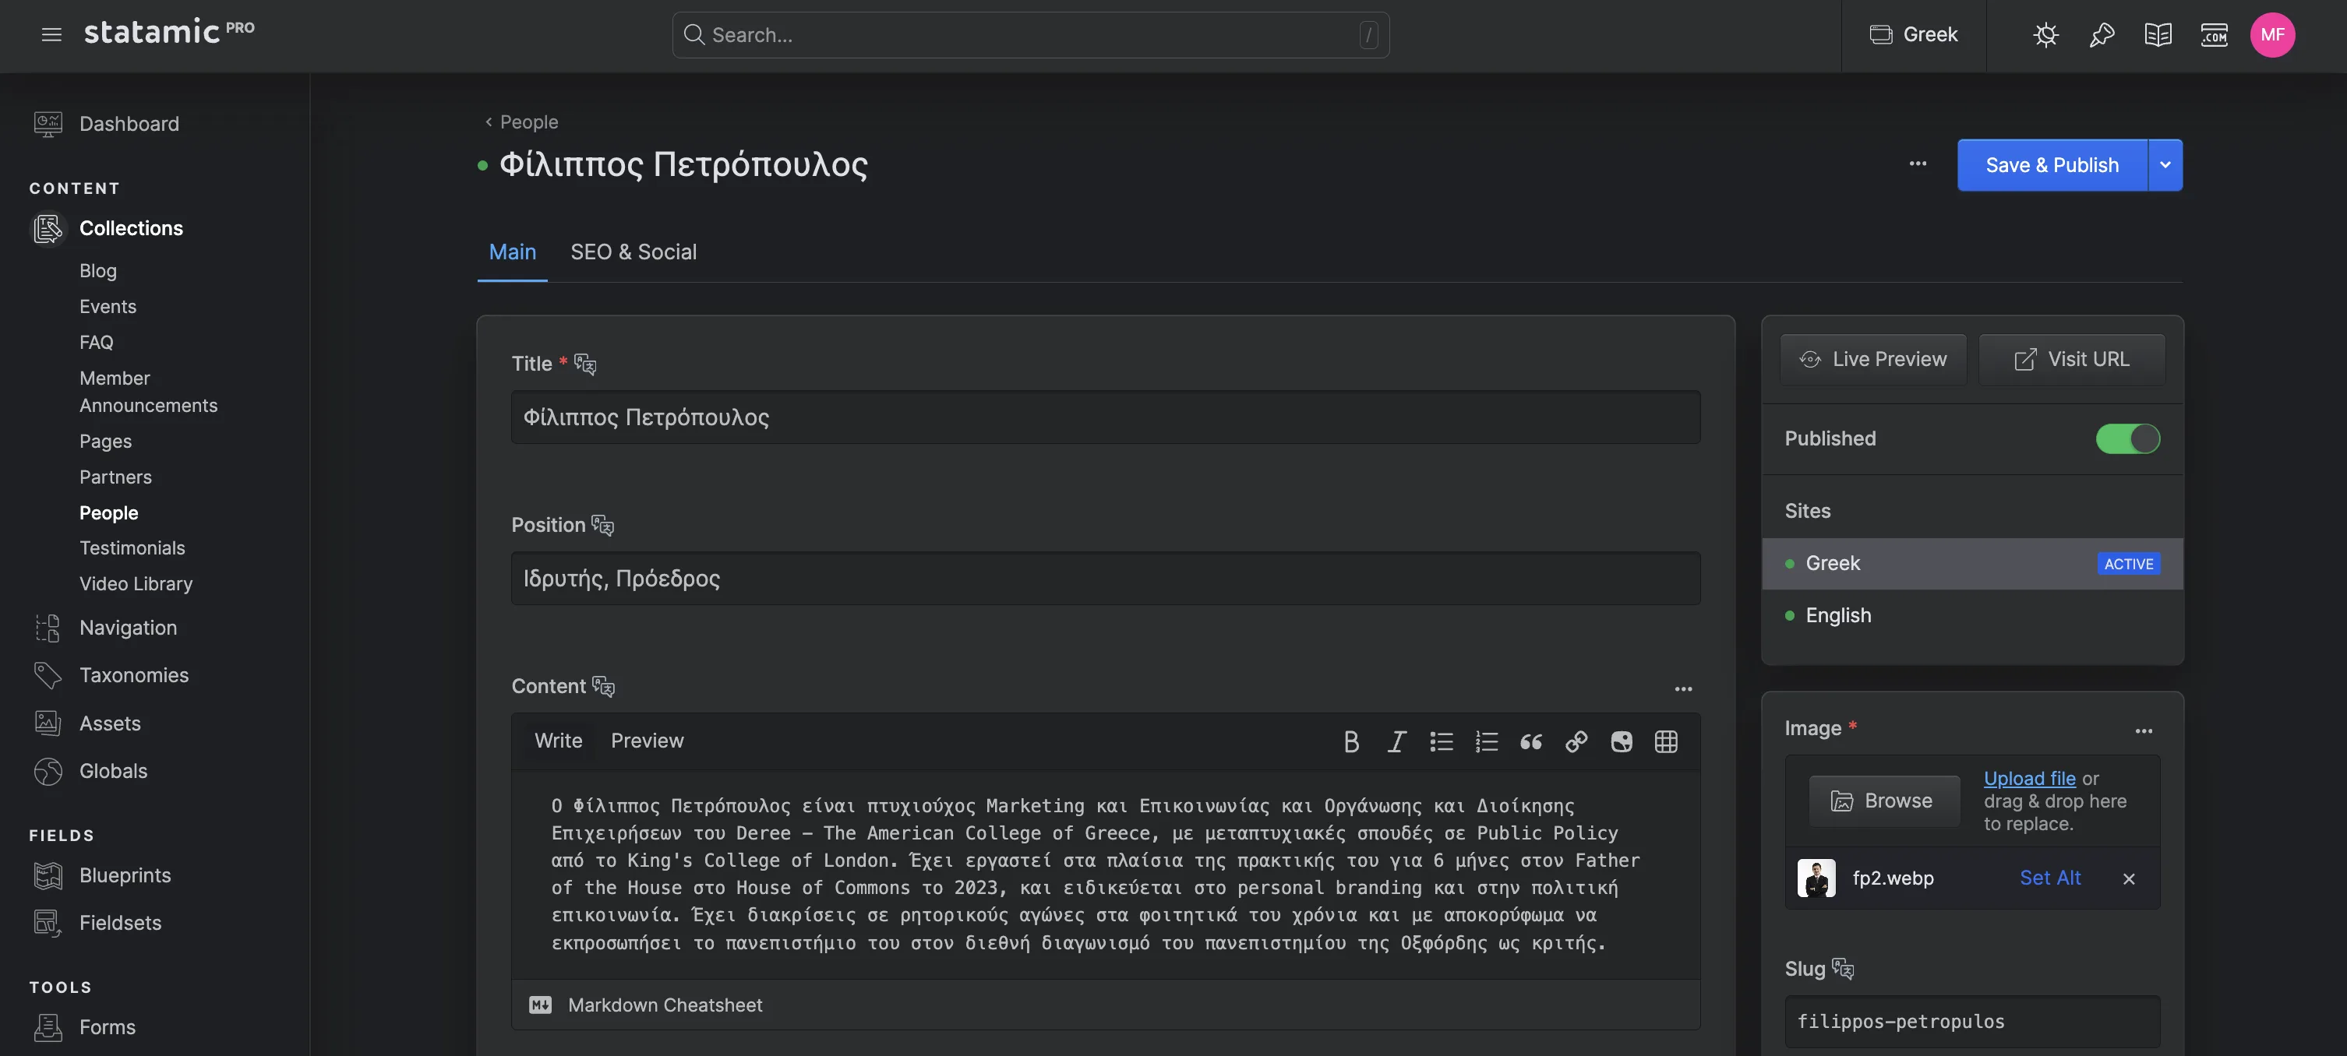The height and width of the screenshot is (1056, 2347).
Task: Click the Upload file link for the image
Action: point(2028,778)
